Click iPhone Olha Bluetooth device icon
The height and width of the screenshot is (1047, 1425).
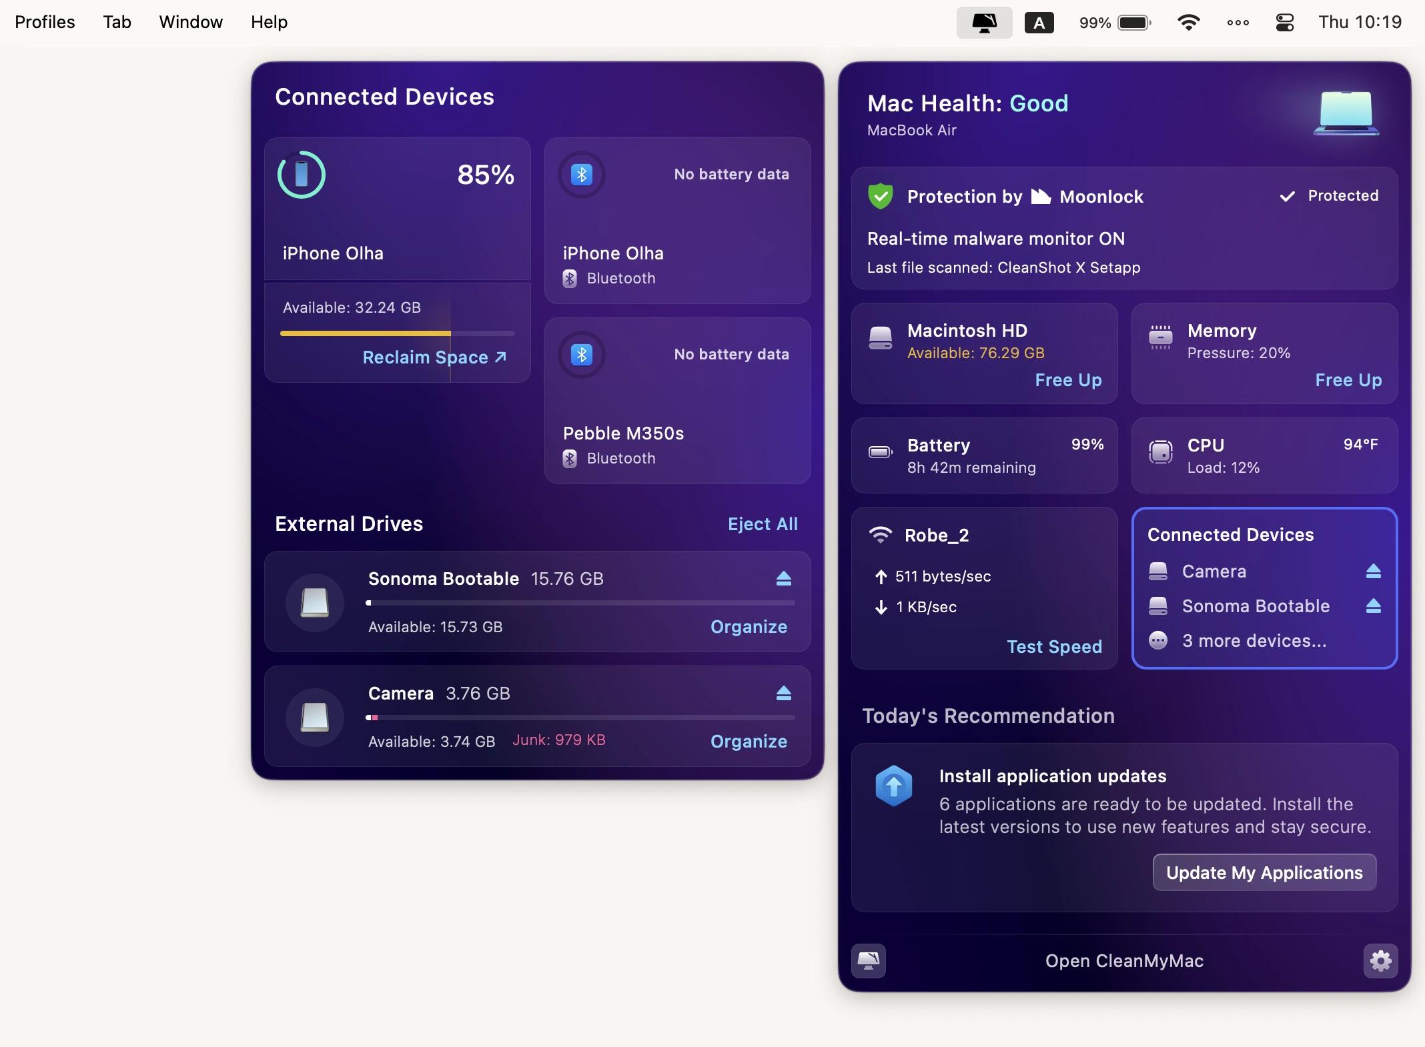click(x=582, y=175)
